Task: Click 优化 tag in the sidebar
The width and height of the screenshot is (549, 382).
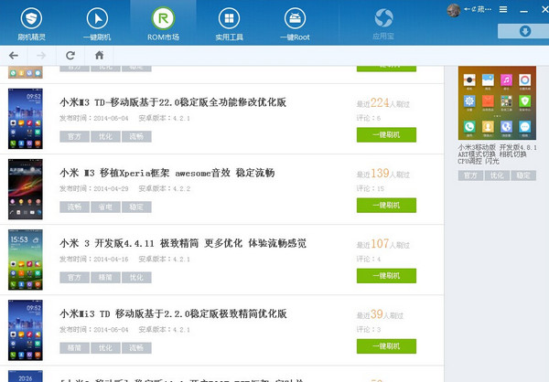Action: coord(497,175)
